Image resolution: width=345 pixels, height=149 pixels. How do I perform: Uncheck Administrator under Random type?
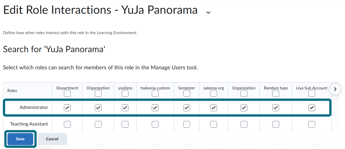276,107
